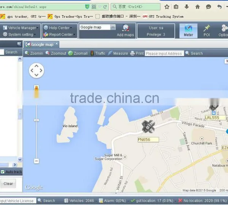Select the POI pushpin tool
The height and width of the screenshot is (205, 228).
coord(207,31)
